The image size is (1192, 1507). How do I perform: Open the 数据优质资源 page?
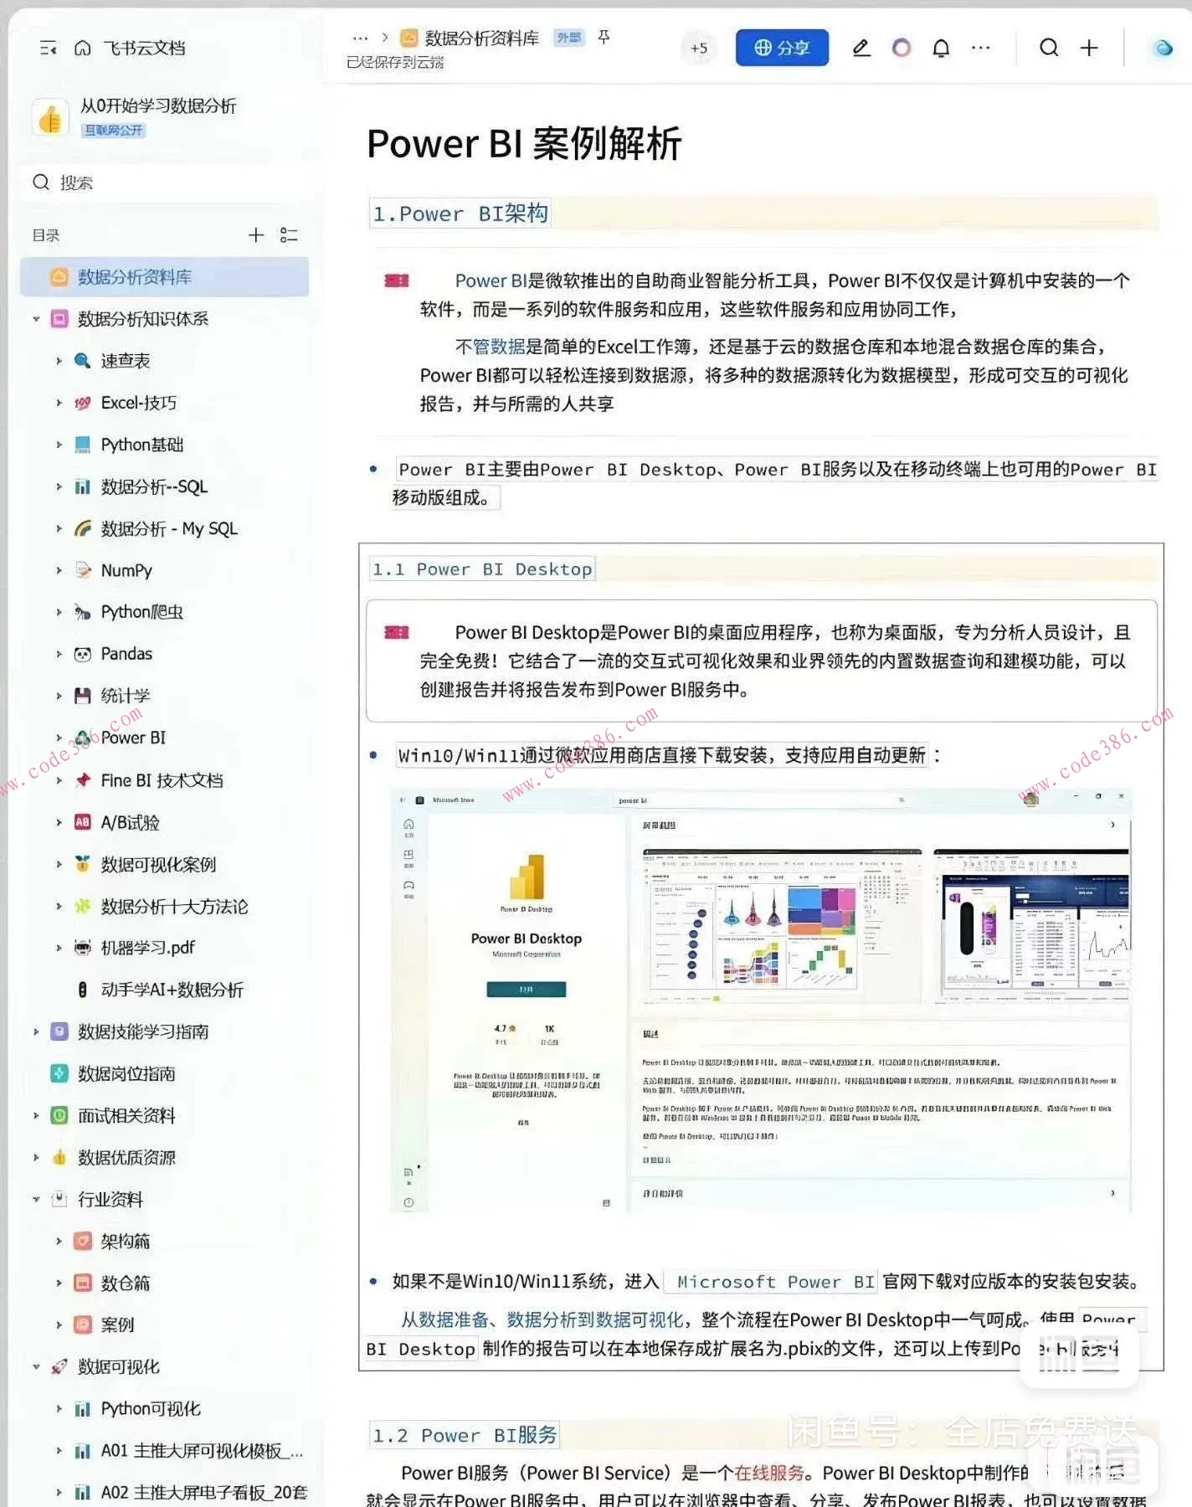pyautogui.click(x=126, y=1157)
